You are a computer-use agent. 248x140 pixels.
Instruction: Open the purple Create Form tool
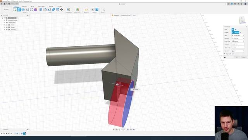(36, 9)
